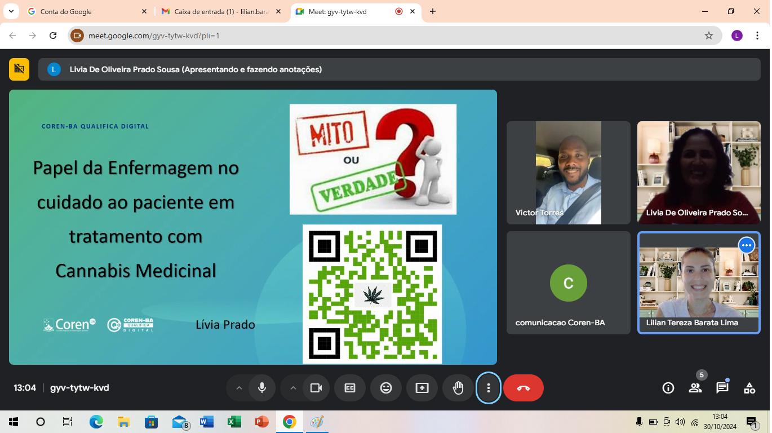Launch PowerPoint from the taskbar
This screenshot has height=433, width=772.
pos(261,422)
